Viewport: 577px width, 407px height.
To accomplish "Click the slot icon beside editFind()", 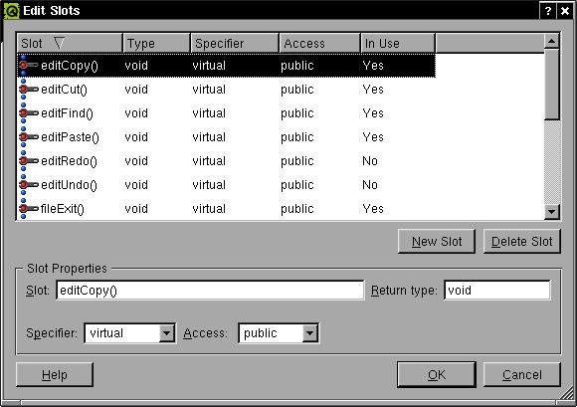I will pyautogui.click(x=29, y=113).
